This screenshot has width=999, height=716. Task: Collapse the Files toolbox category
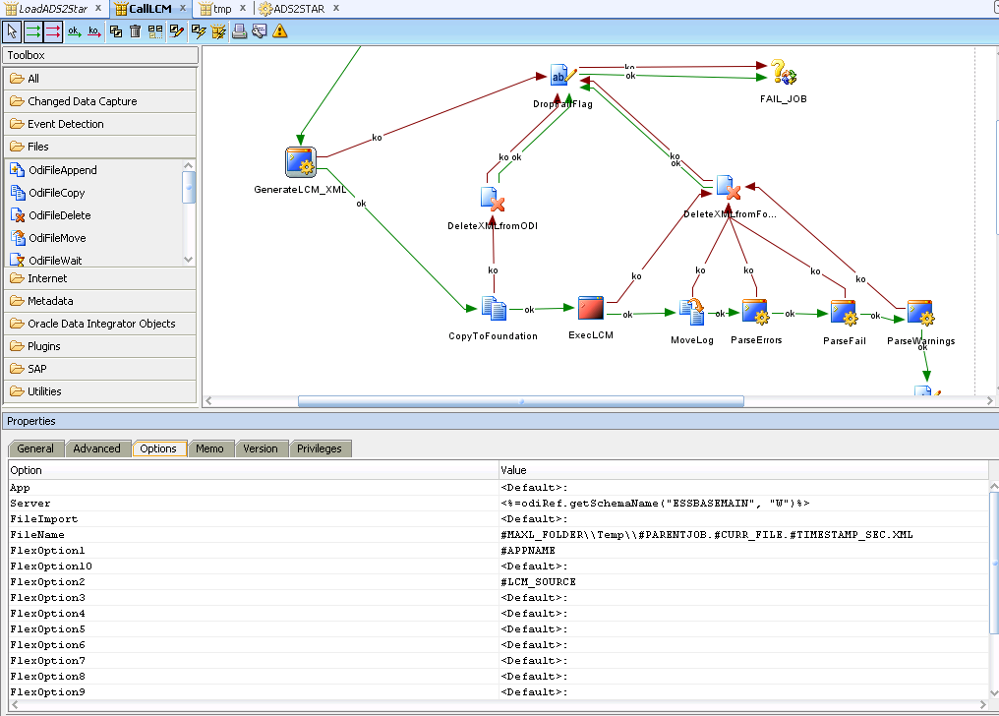pyautogui.click(x=100, y=147)
